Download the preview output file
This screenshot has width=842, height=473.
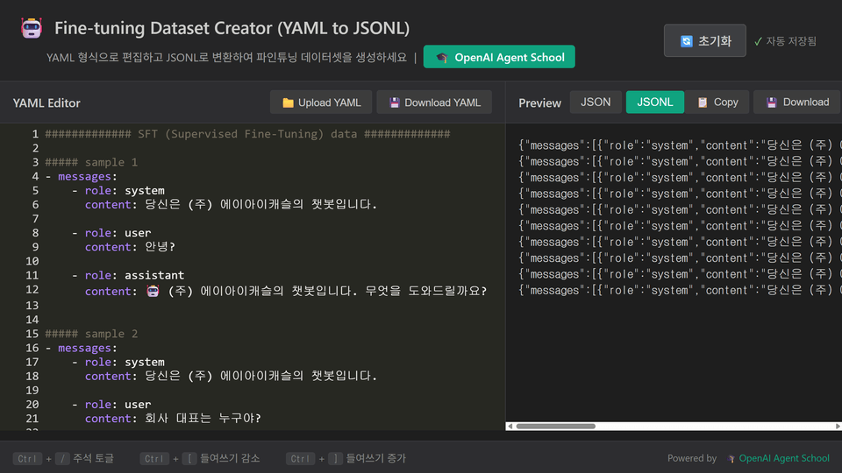coord(797,102)
